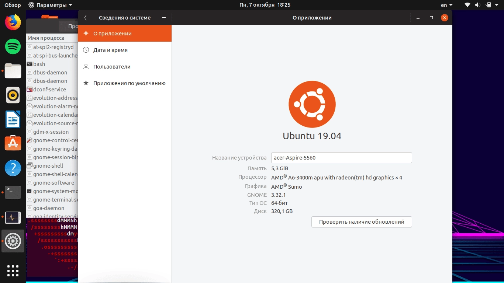
Task: Select evolution-source-registry process row
Action: (52, 123)
